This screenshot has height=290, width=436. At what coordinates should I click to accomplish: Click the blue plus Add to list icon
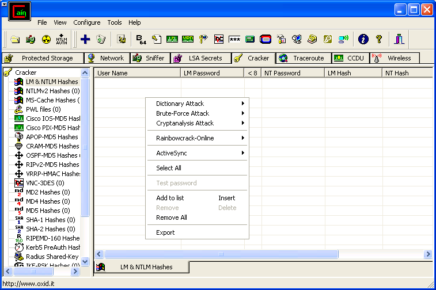[x=85, y=39]
